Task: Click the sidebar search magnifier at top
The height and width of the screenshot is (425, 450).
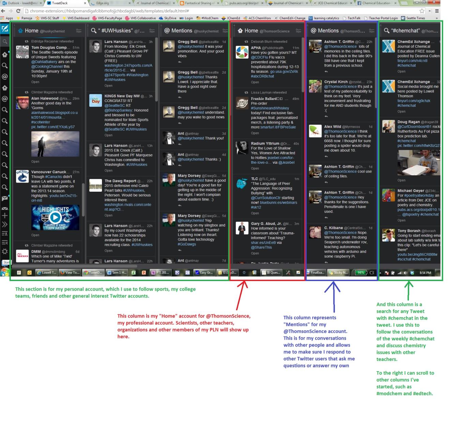Action: tap(5, 42)
